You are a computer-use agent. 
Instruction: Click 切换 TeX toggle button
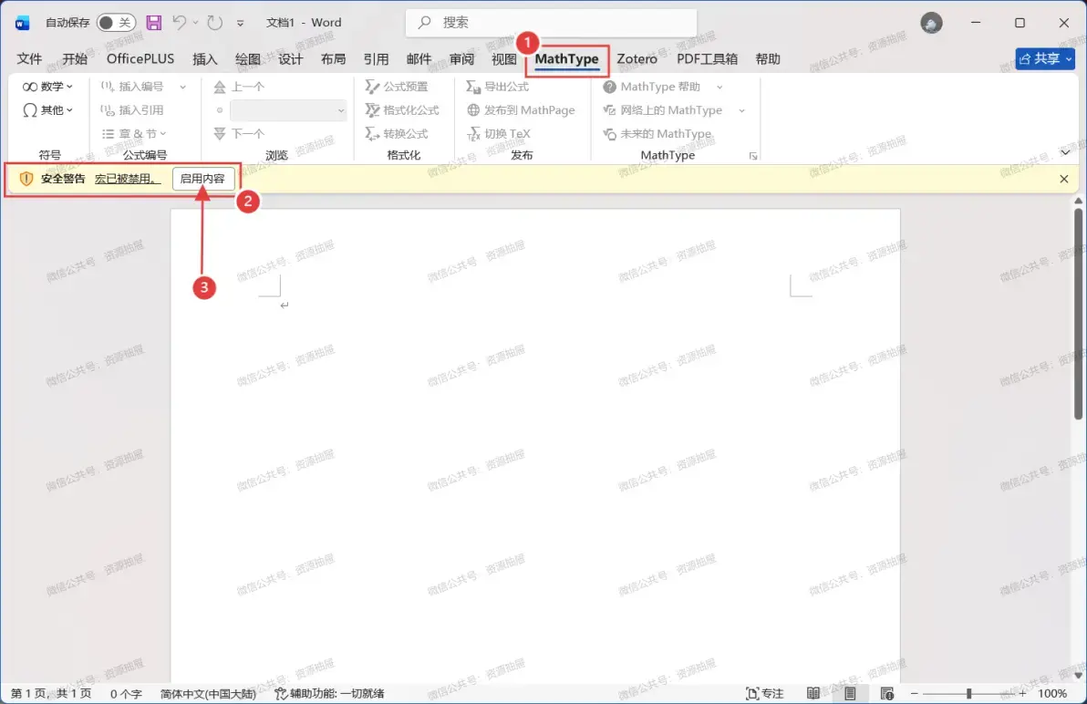[499, 134]
